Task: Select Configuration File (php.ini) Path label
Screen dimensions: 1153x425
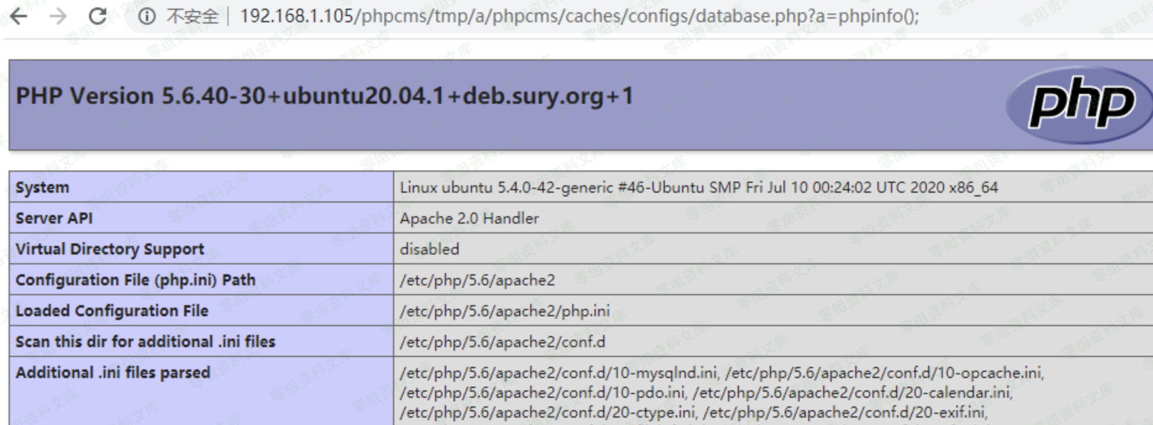Action: pos(135,280)
